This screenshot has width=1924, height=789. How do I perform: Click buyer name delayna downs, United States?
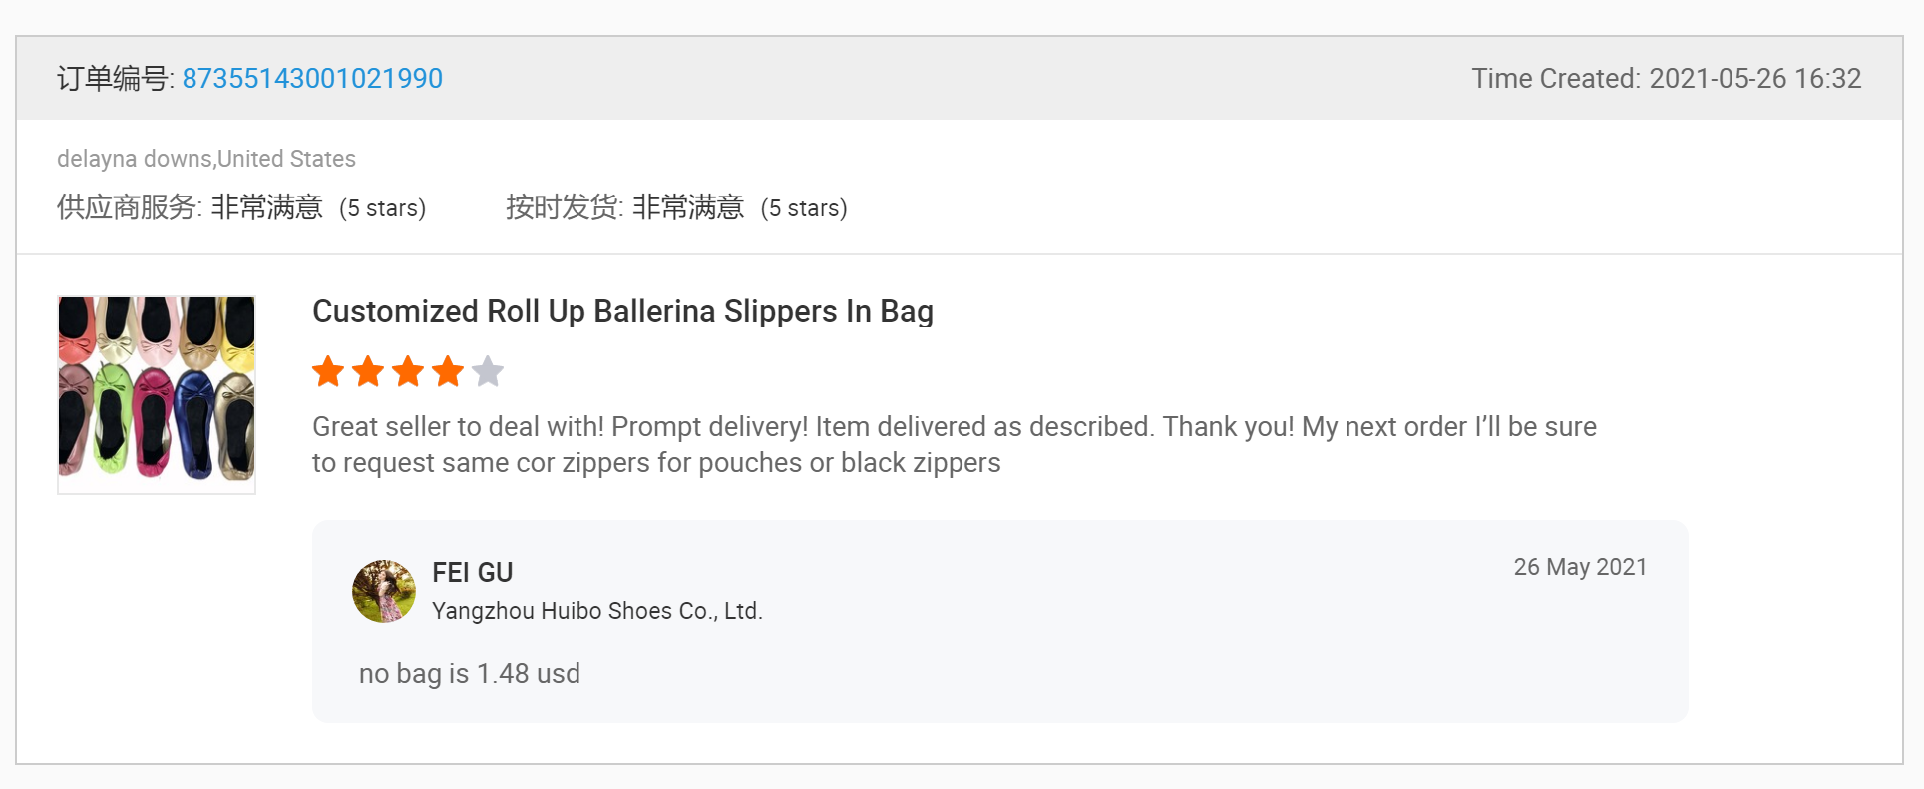coord(205,159)
